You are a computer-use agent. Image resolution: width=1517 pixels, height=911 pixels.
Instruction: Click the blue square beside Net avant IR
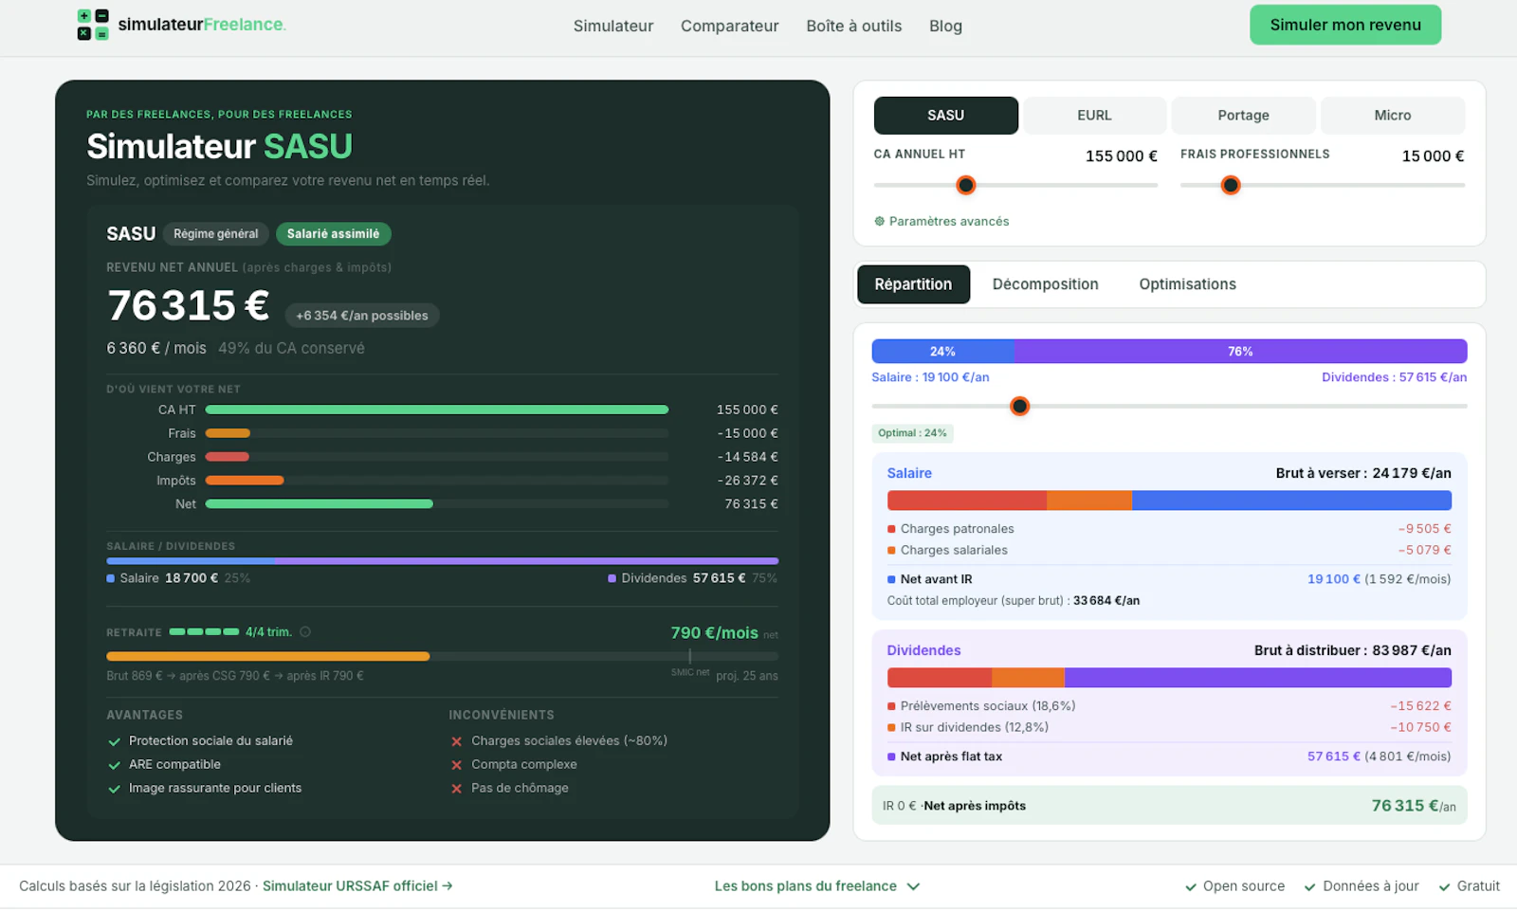coord(891,579)
